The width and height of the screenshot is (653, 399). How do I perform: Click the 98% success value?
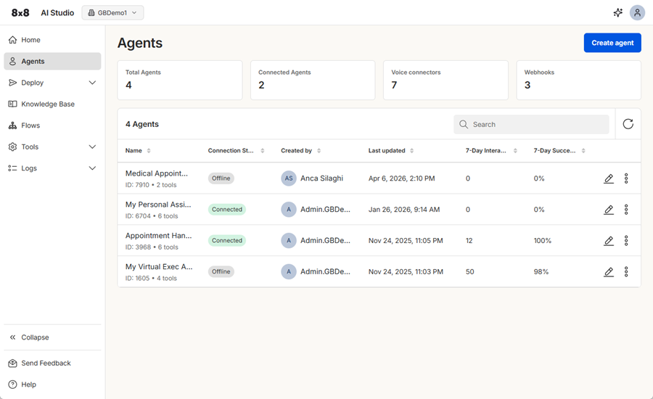click(x=541, y=272)
